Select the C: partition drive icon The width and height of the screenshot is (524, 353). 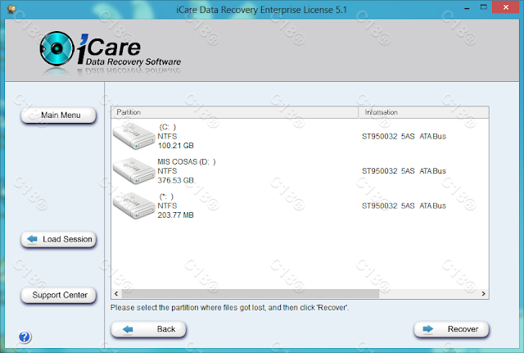133,136
